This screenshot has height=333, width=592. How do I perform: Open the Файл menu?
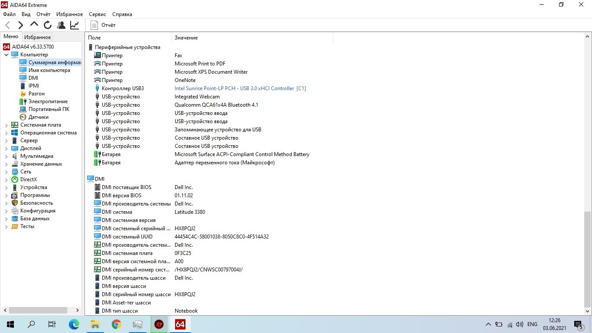click(x=9, y=14)
